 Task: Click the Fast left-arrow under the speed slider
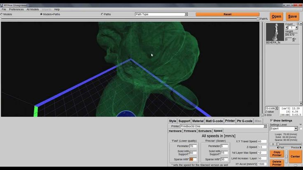278,147
